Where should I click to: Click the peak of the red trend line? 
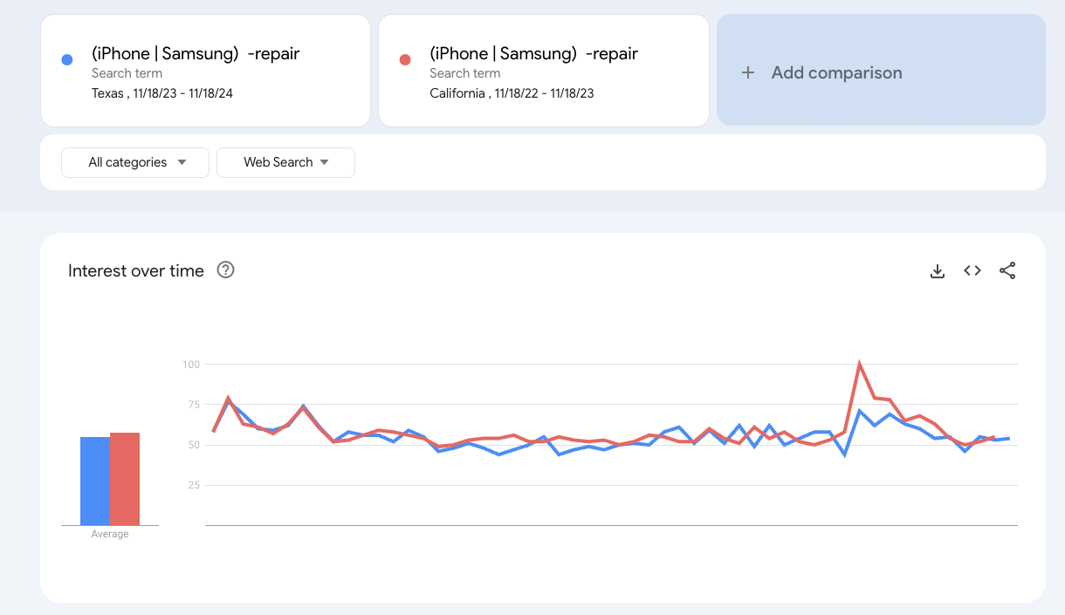(859, 359)
